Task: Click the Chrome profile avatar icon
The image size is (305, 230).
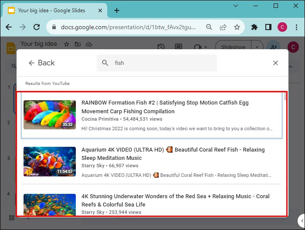Action: 282,27
